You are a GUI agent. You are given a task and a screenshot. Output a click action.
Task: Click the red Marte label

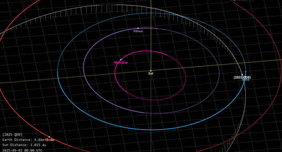pyautogui.click(x=48, y=140)
